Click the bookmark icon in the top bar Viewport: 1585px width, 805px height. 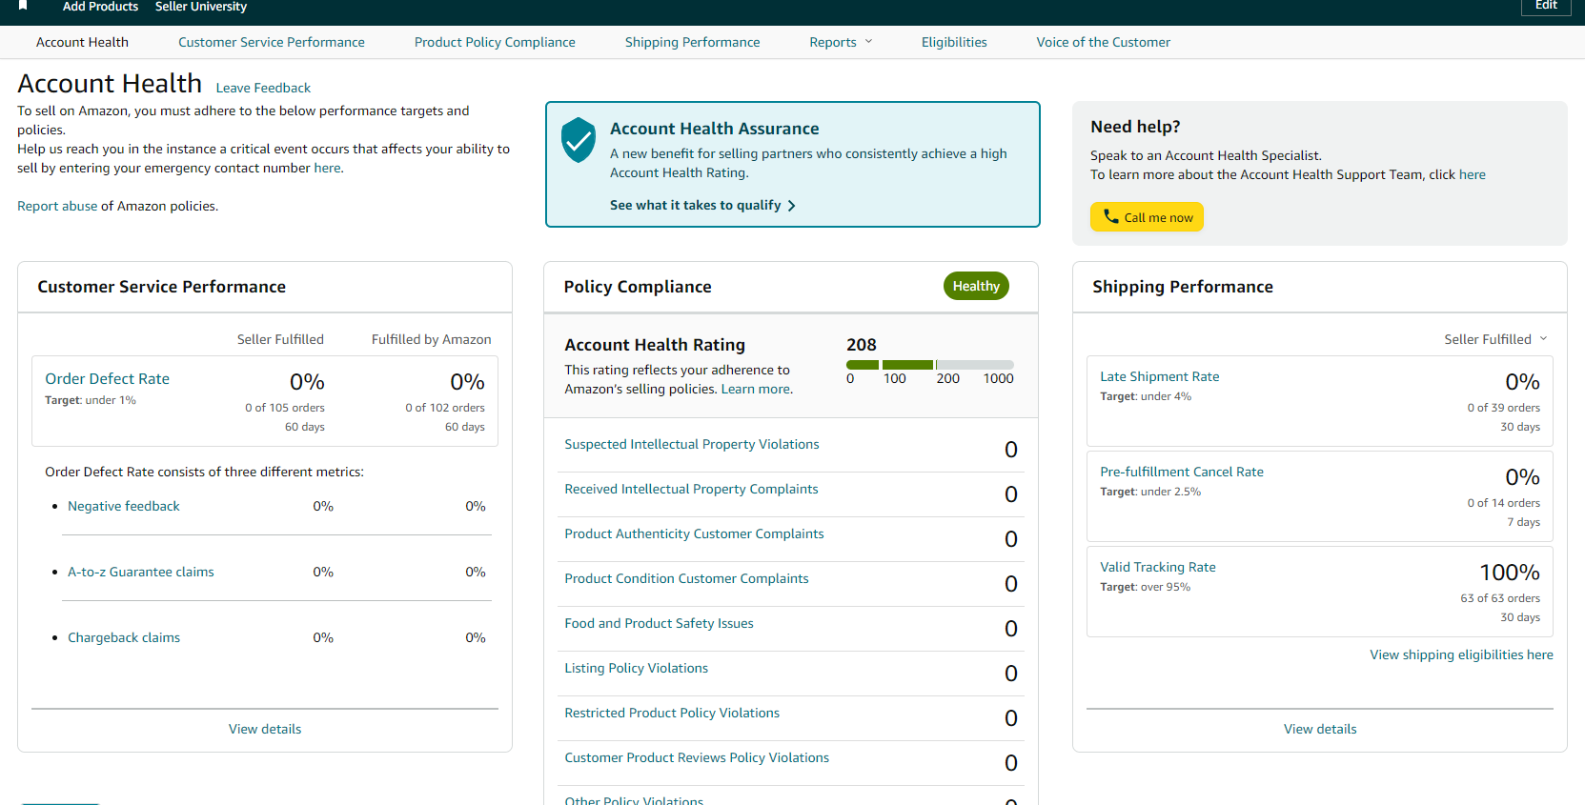pyautogui.click(x=23, y=6)
